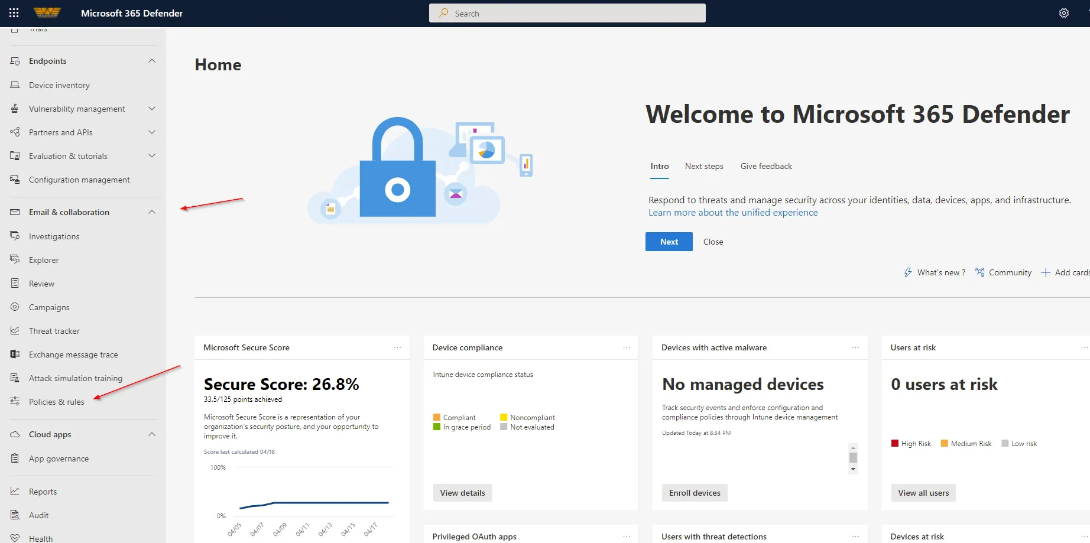
Task: Collapse the Endpoints section chevron
Action: pos(152,61)
